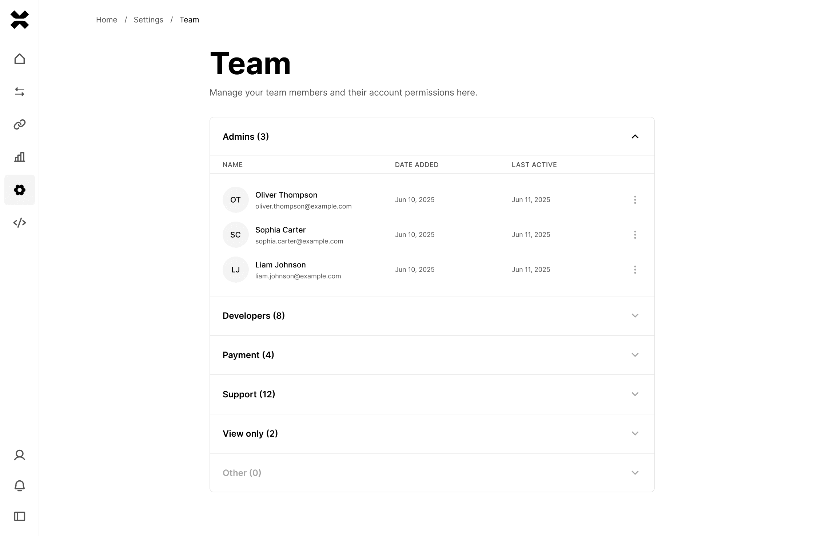Open the user profile icon

(x=20, y=455)
